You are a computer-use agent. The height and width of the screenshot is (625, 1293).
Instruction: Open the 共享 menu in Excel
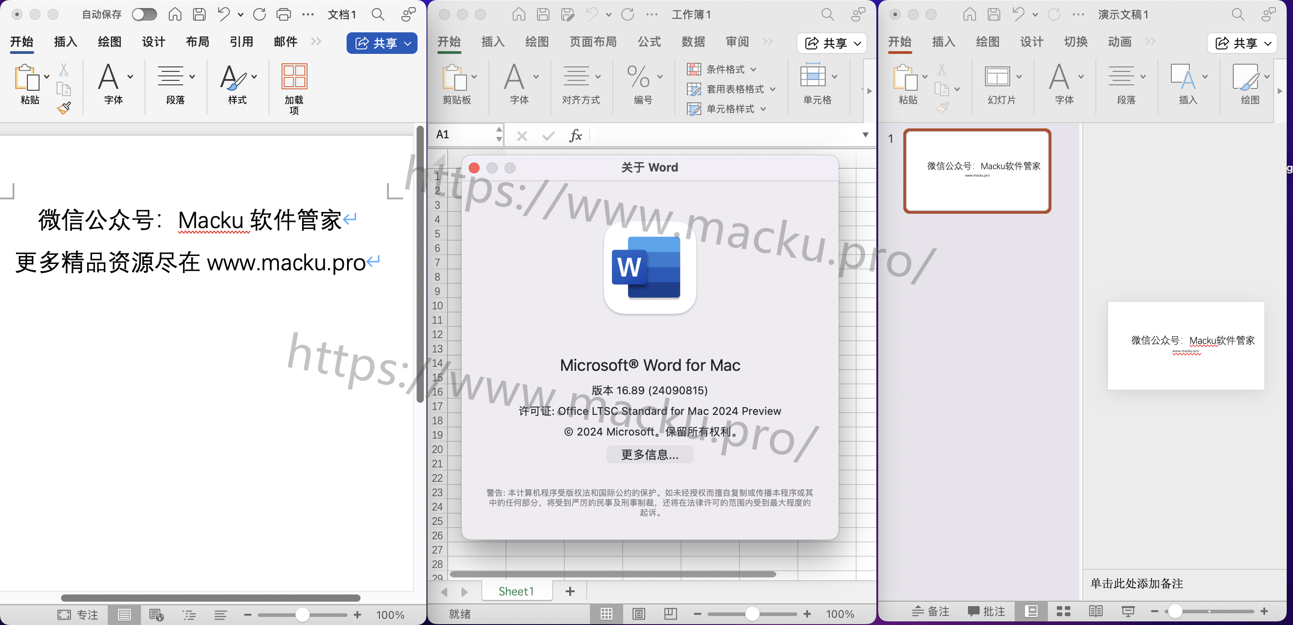point(832,43)
